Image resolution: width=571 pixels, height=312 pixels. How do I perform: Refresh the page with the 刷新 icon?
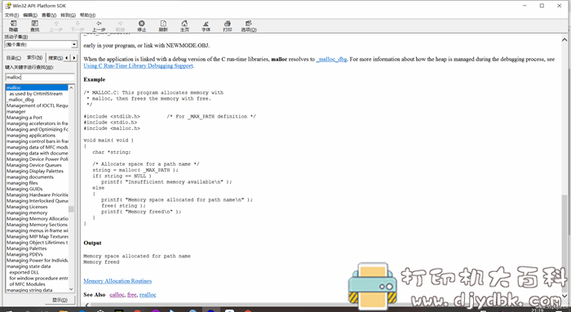(x=163, y=26)
